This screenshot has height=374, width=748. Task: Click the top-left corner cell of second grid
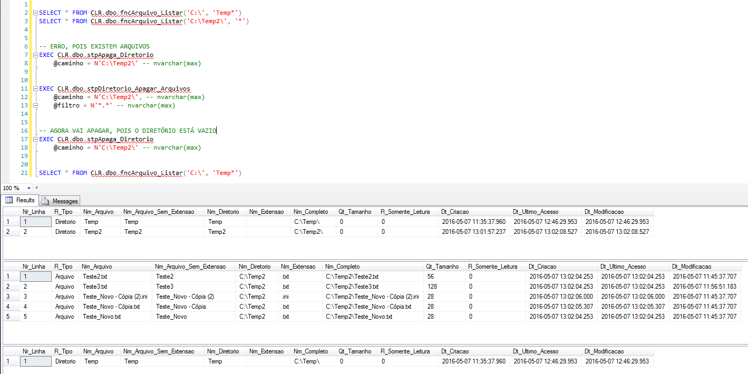tap(11, 267)
